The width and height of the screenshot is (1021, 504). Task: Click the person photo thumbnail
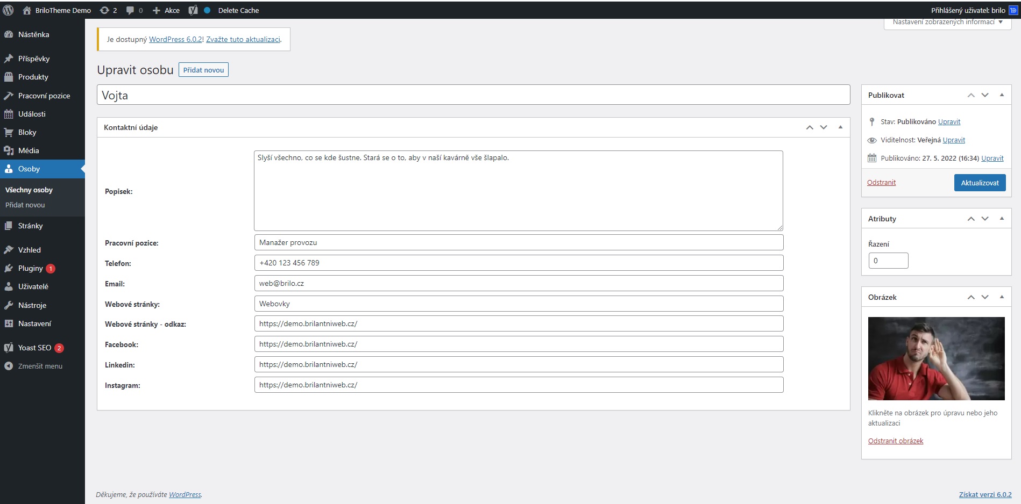(x=936, y=358)
